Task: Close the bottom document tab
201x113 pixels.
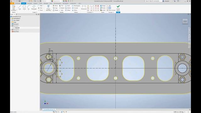Action: click(x=54, y=110)
